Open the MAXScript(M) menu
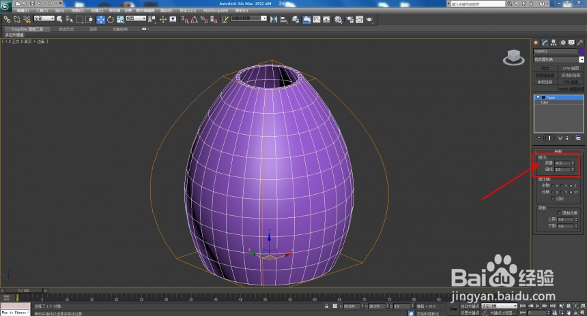Image resolution: width=587 pixels, height=316 pixels. pyautogui.click(x=215, y=10)
